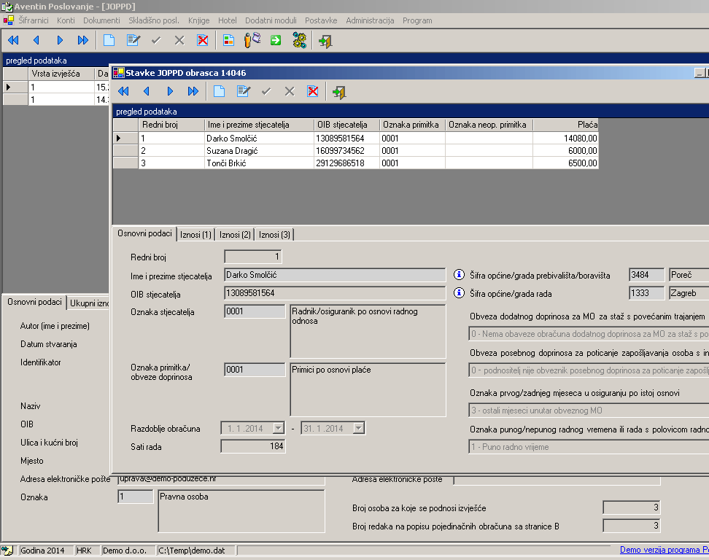Click first record arrow in main toolbar
Image resolution: width=709 pixels, height=560 pixels.
(x=13, y=41)
